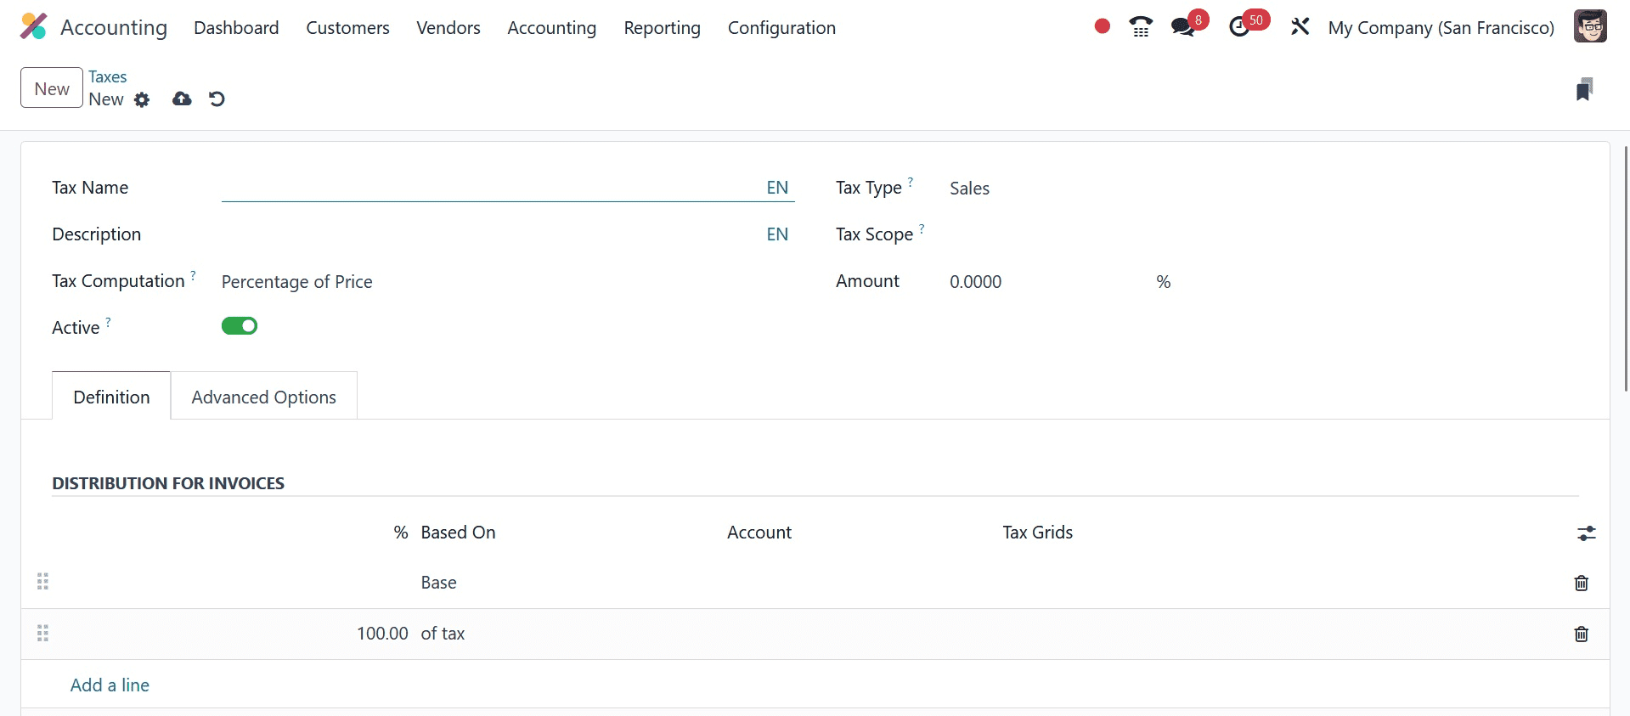Viewport: 1630px width, 716px height.
Task: Show the Tax Computation help question mark
Action: (x=193, y=275)
